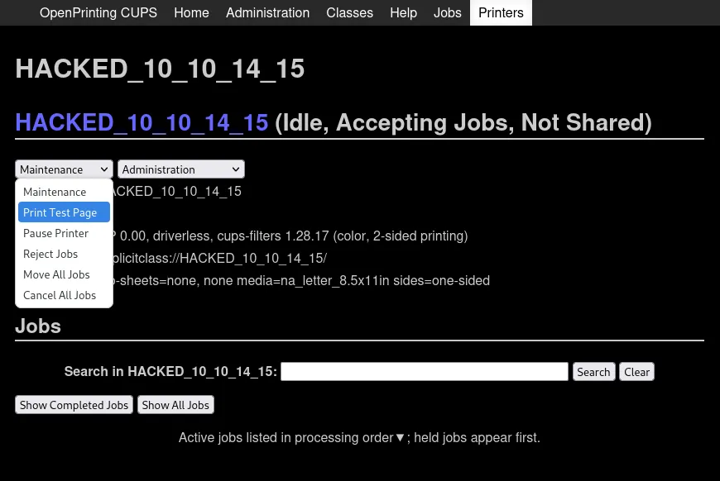Pick the Maintenance entry in the open list
The image size is (720, 481).
(x=64, y=192)
